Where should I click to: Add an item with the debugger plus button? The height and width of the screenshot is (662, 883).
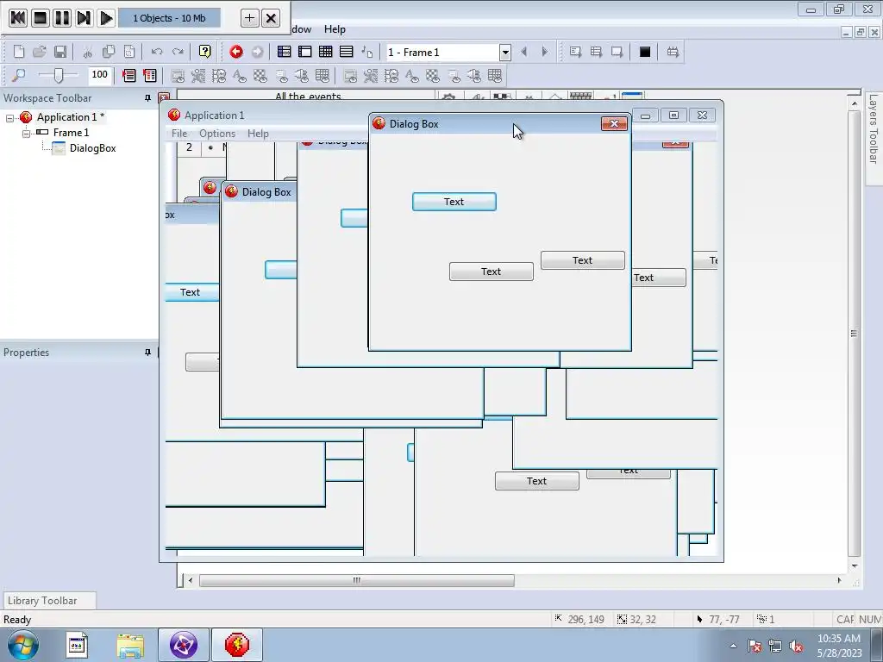pos(249,18)
